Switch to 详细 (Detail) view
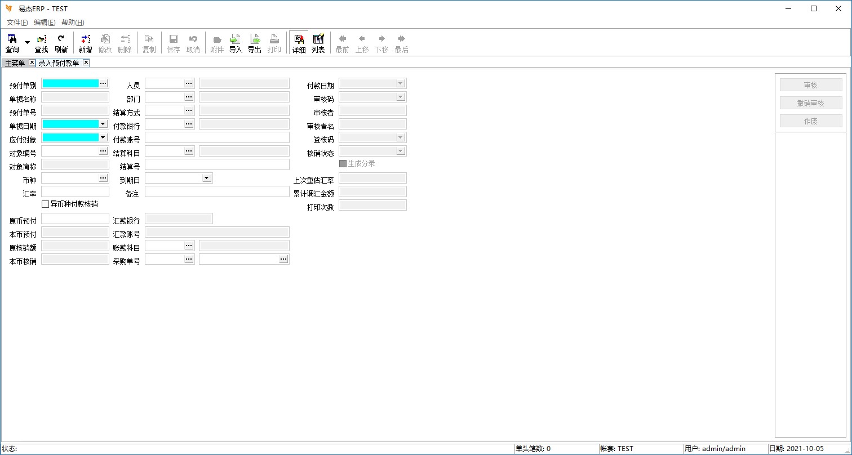Screen dimensions: 852x455 [299, 43]
